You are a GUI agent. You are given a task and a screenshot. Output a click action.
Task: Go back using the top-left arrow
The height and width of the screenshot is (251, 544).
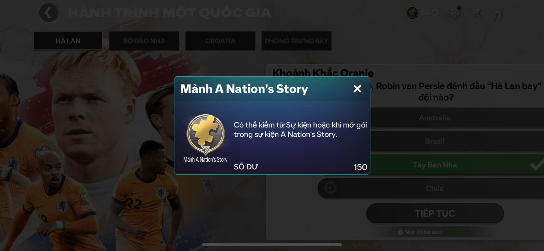(x=49, y=13)
